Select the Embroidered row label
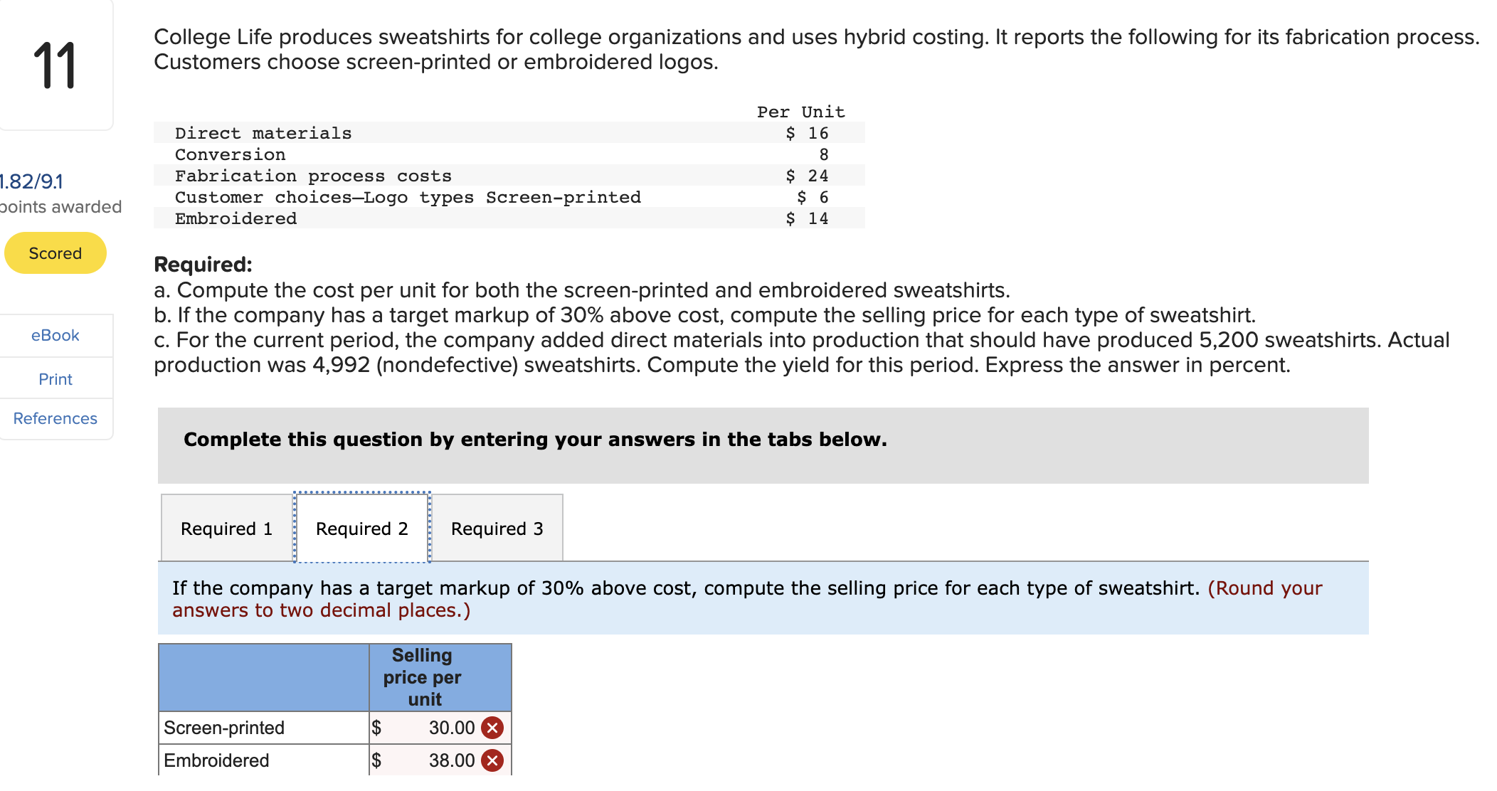The height and width of the screenshot is (791, 1497). (215, 760)
